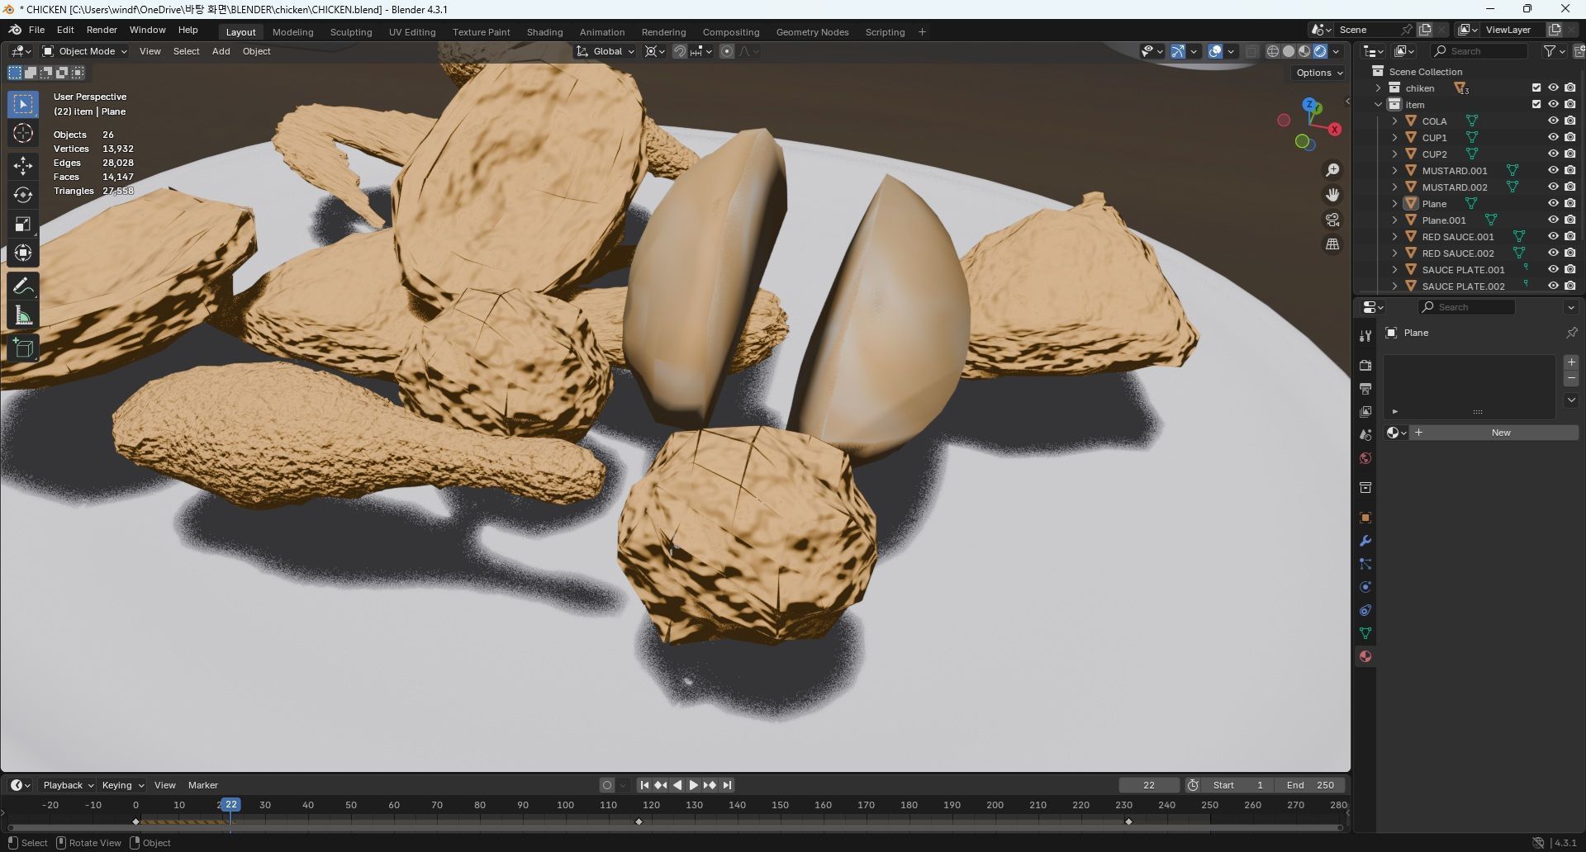1586x852 pixels.
Task: Click the timeline playhead at frame 22
Action: tap(231, 805)
